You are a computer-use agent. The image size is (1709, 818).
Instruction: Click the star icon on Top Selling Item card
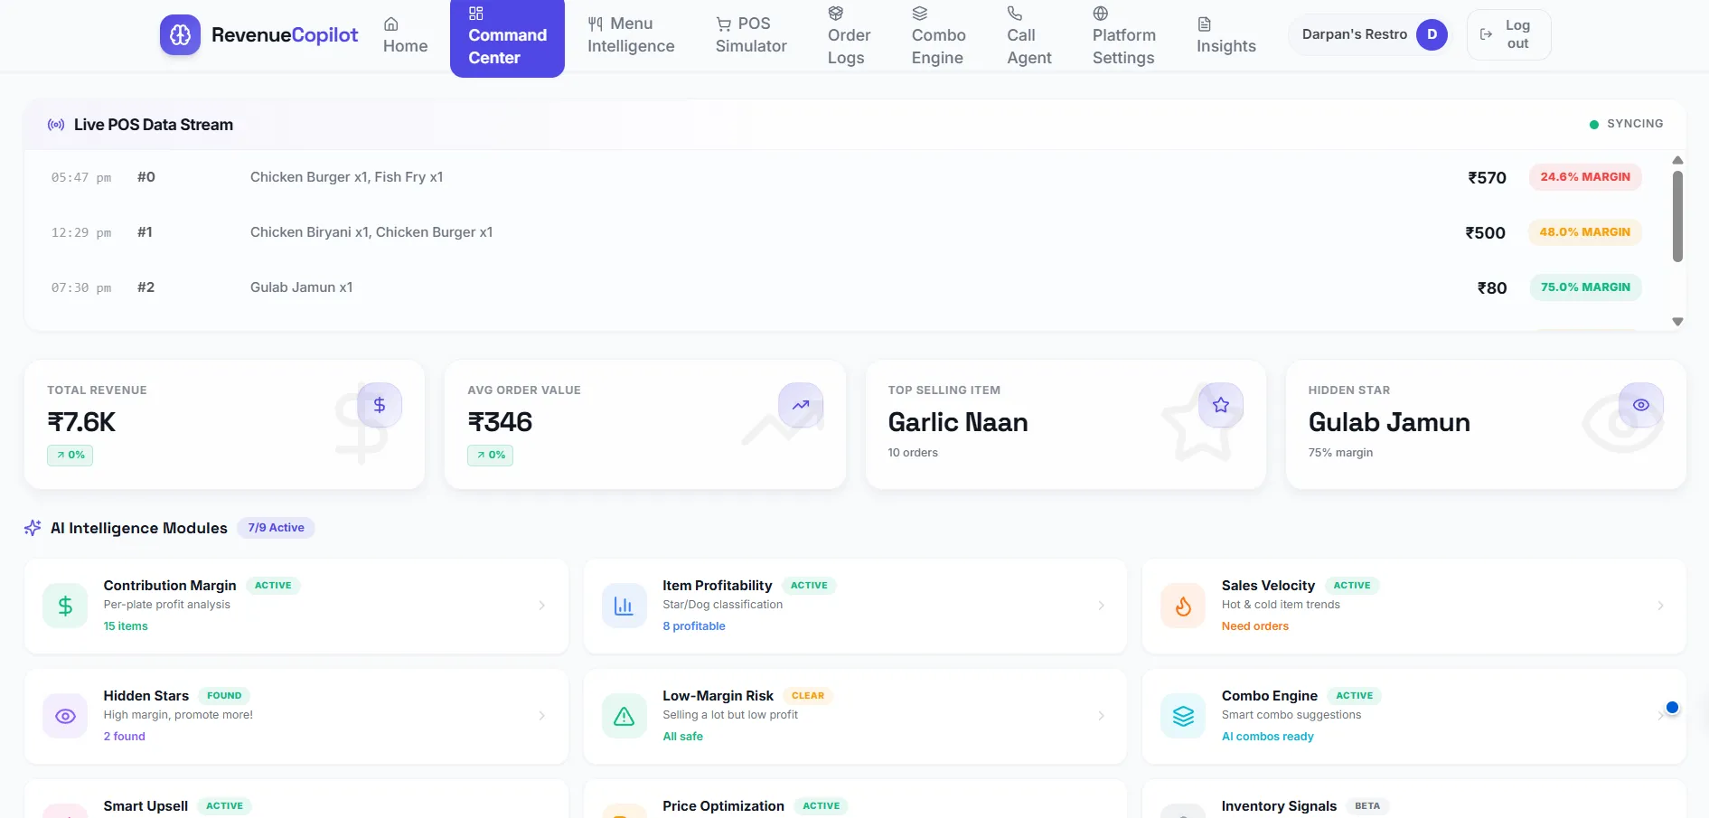pyautogui.click(x=1221, y=405)
